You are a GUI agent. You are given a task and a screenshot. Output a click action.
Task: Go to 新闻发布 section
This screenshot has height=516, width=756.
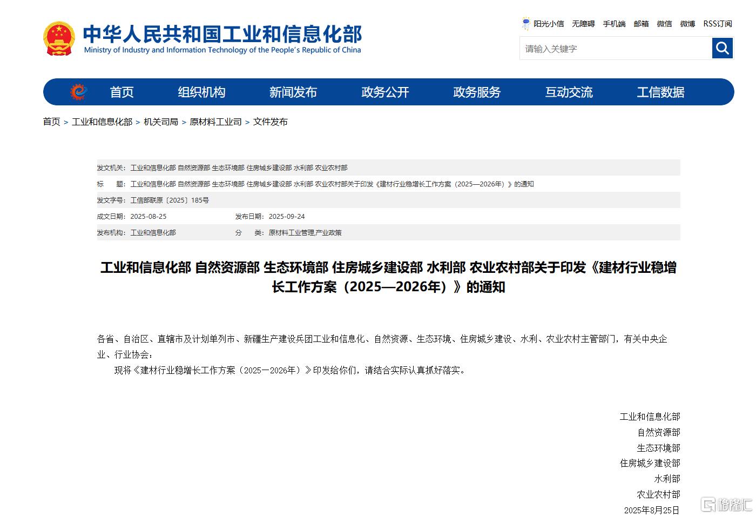coord(293,92)
